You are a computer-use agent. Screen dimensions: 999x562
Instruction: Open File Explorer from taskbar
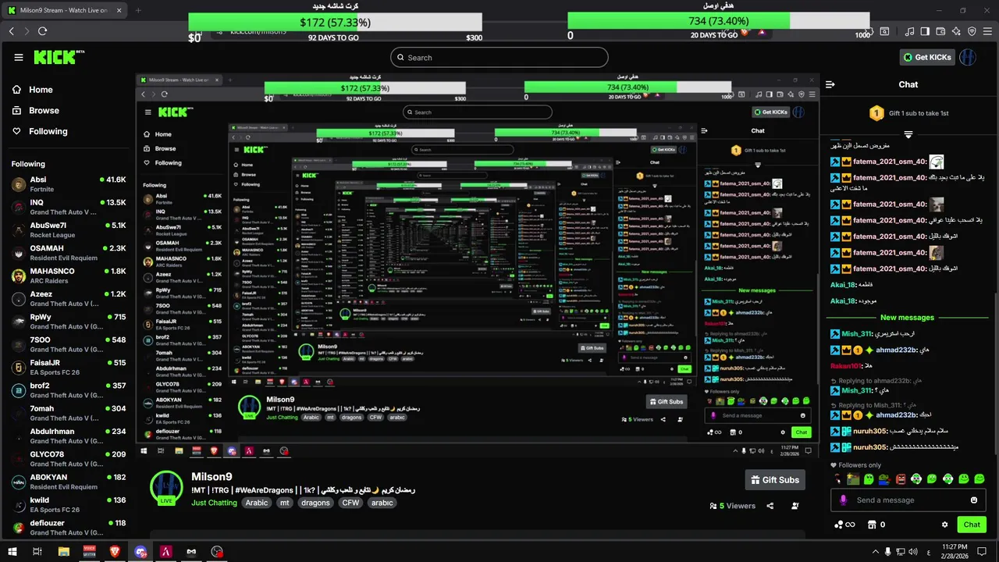coord(64,552)
